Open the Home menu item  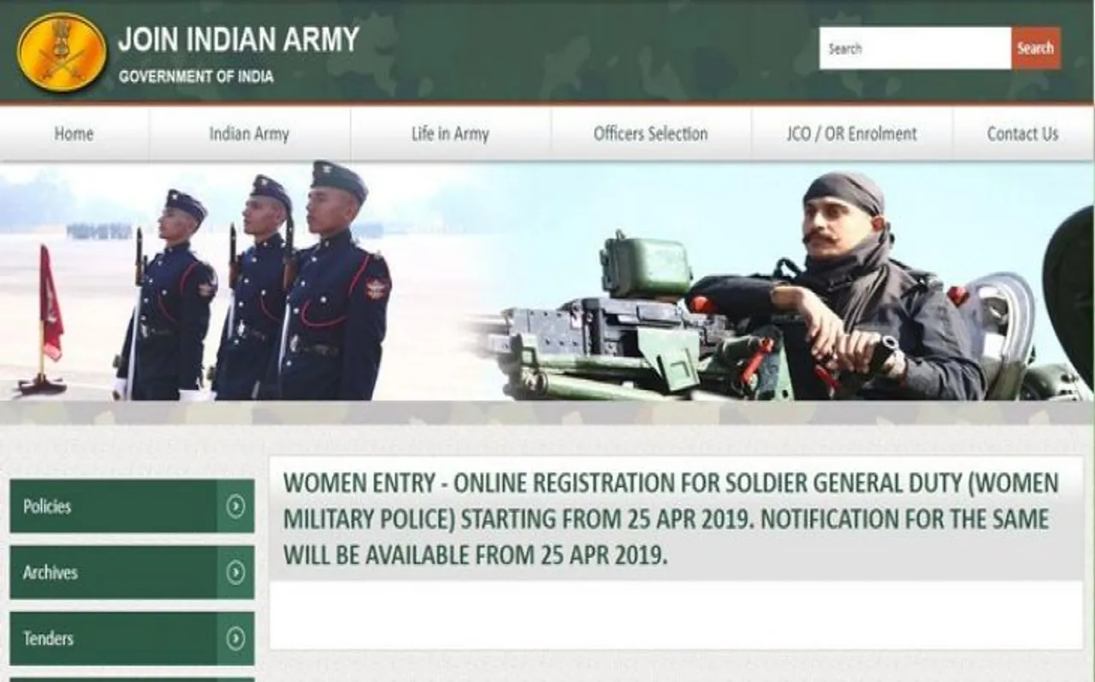coord(74,133)
